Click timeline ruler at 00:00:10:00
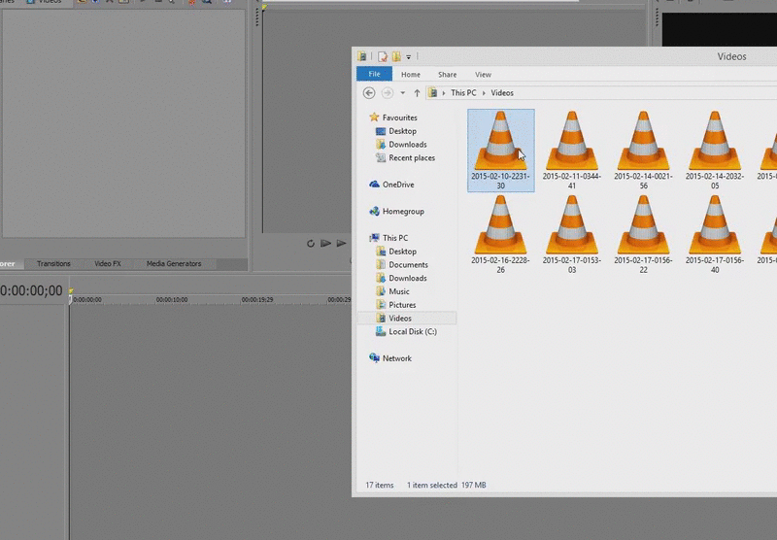Screen dimensions: 777x540 click(x=172, y=300)
